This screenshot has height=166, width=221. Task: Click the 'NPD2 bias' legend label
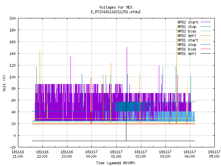(187, 31)
